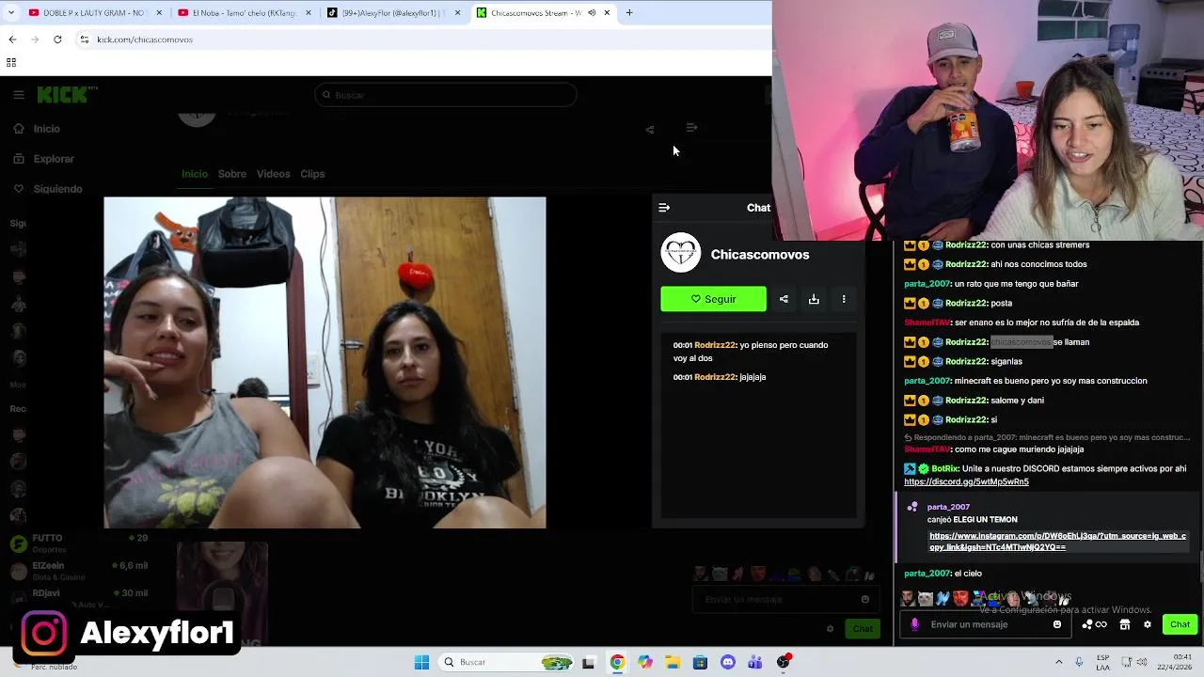Screen dimensions: 1204x677
Task: Click the dimmed Chat send button in background page
Action: point(863,628)
